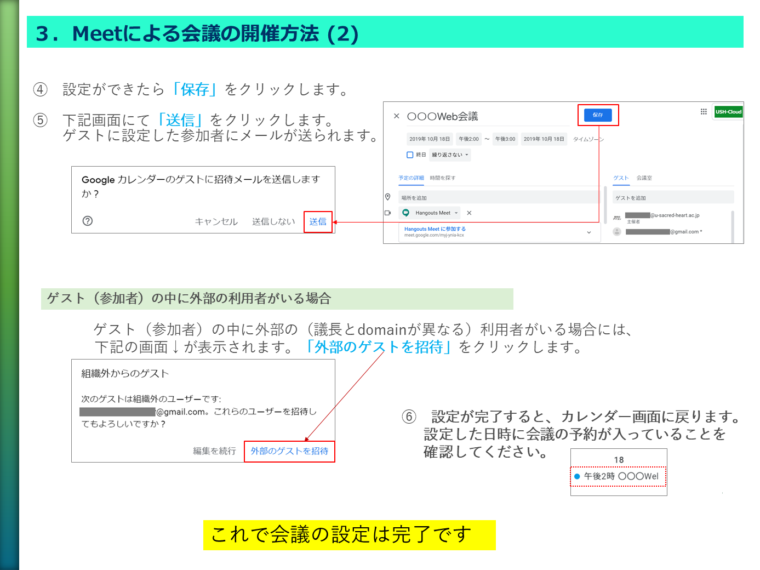Click the Hangouts Meet green logo icon
The height and width of the screenshot is (570, 760).
[x=406, y=213]
